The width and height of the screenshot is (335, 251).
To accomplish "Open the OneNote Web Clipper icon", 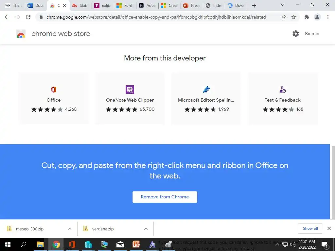I will 130,90.
